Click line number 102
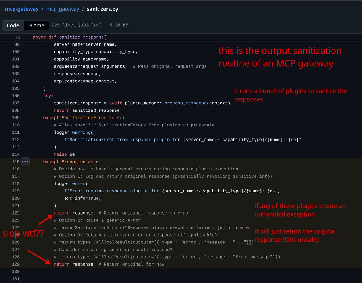 (16, 66)
